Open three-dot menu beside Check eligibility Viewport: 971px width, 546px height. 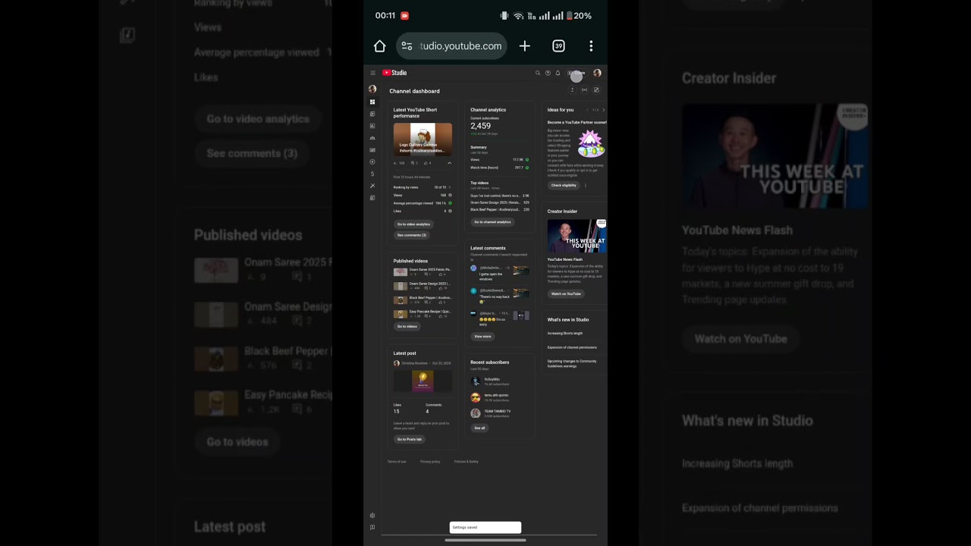pyautogui.click(x=585, y=185)
